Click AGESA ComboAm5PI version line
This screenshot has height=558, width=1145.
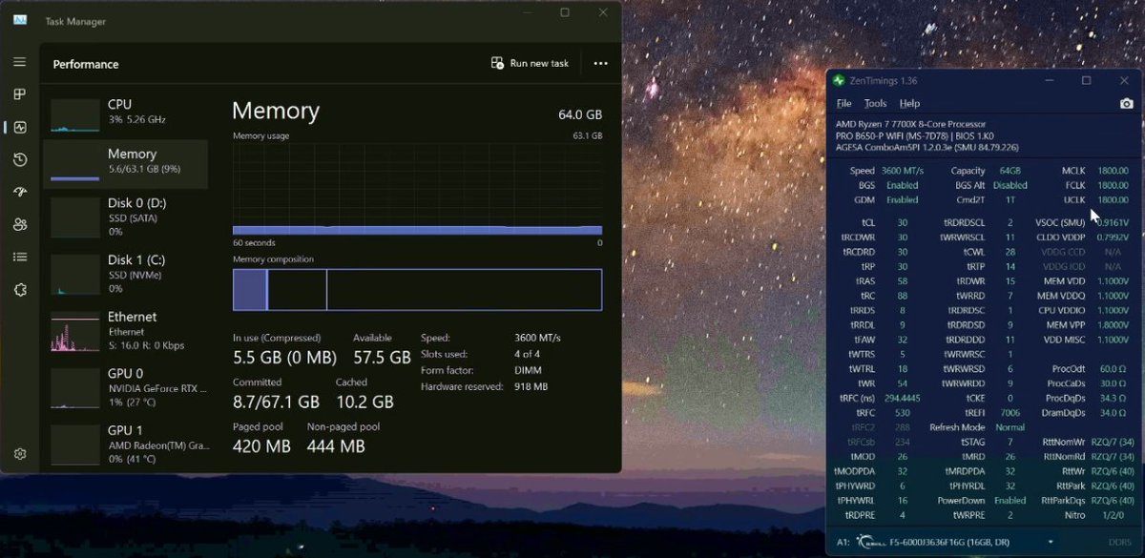[926, 148]
